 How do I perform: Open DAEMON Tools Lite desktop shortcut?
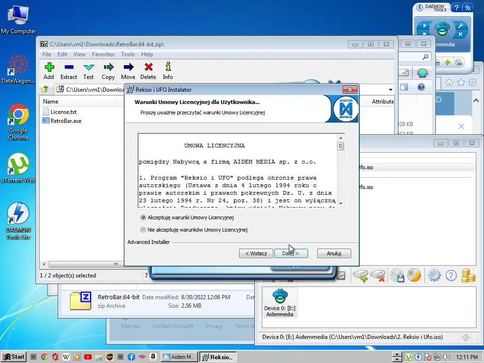click(18, 221)
